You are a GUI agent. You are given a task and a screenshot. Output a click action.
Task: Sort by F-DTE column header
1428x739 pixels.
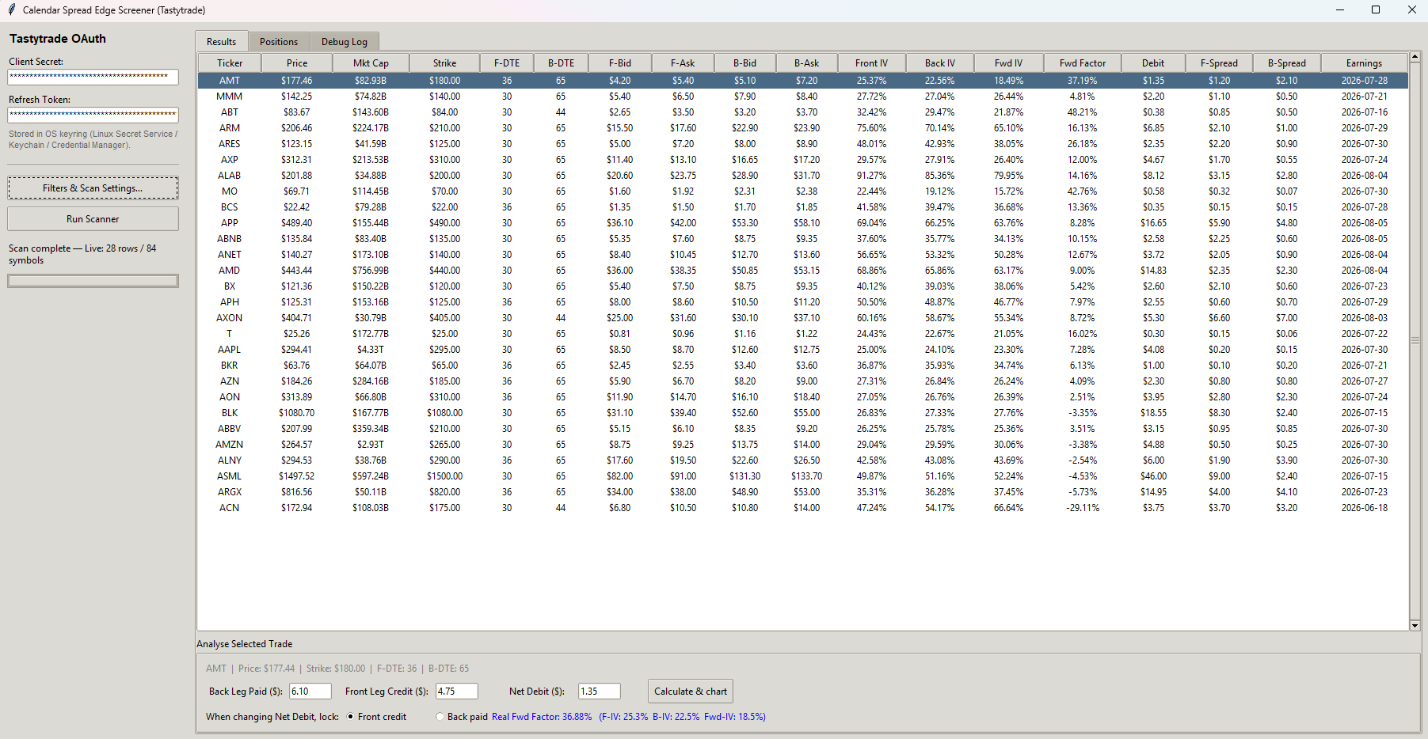pyautogui.click(x=507, y=63)
